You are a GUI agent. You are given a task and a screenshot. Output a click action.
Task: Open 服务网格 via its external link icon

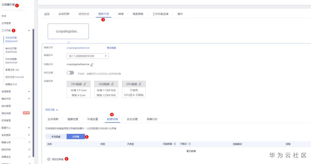(29, 149)
